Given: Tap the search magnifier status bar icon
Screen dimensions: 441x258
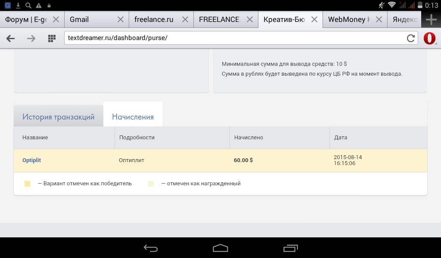Looking at the screenshot, I should point(28,5).
